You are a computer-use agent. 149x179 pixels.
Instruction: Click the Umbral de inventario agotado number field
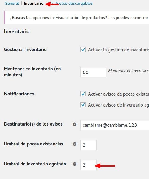(x=88, y=165)
